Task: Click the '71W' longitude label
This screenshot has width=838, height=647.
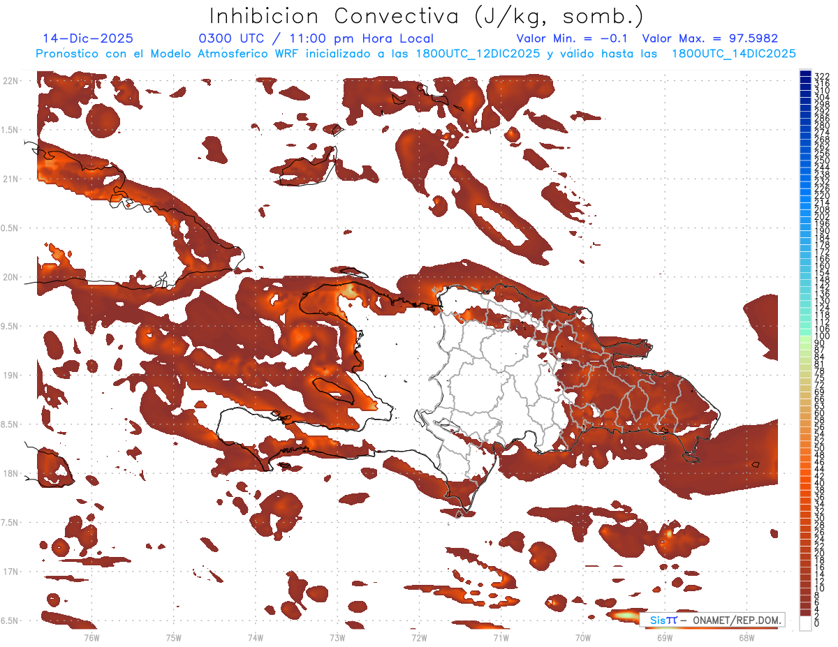Action: [501, 637]
